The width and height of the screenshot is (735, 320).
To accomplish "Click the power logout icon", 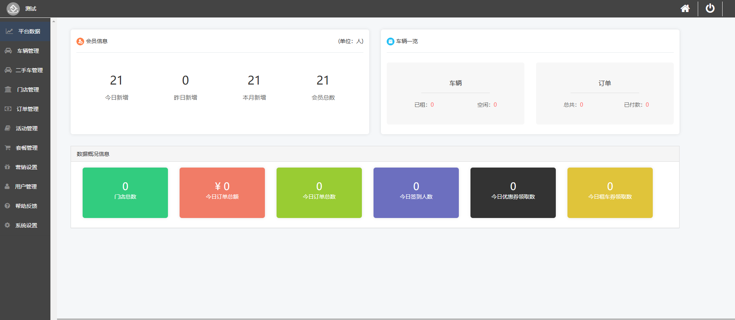I will point(710,9).
